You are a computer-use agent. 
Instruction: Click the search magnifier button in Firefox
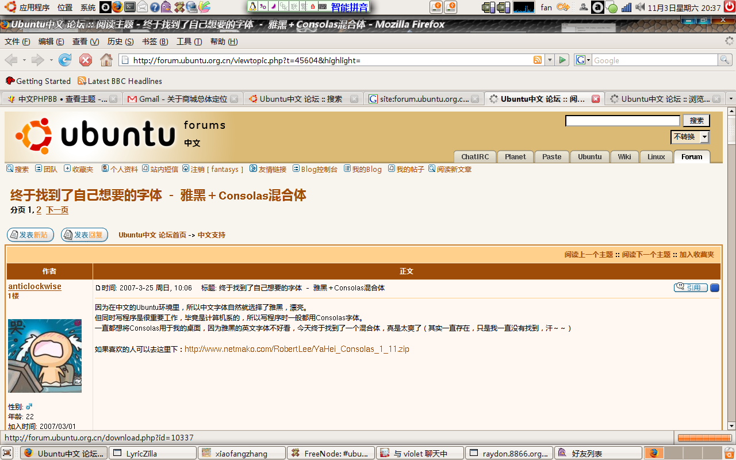click(x=724, y=60)
